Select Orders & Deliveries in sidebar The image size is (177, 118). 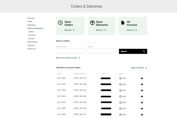35,28
